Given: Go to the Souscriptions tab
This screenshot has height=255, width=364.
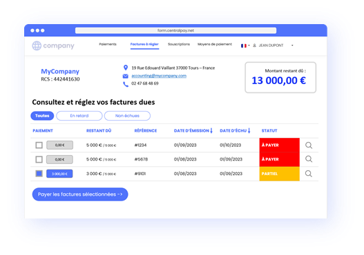Looking at the screenshot, I should [179, 44].
